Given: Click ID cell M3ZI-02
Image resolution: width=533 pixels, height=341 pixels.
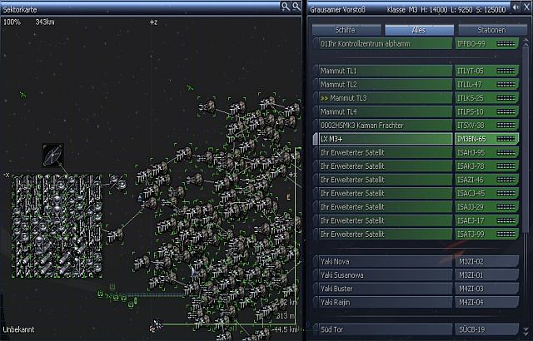Looking at the screenshot, I should pyautogui.click(x=486, y=261).
